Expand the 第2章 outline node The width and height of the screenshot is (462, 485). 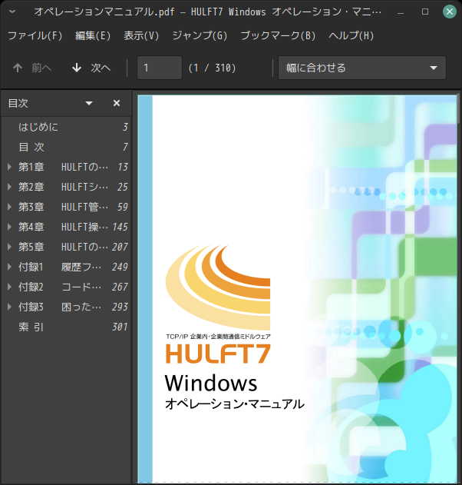(x=9, y=187)
